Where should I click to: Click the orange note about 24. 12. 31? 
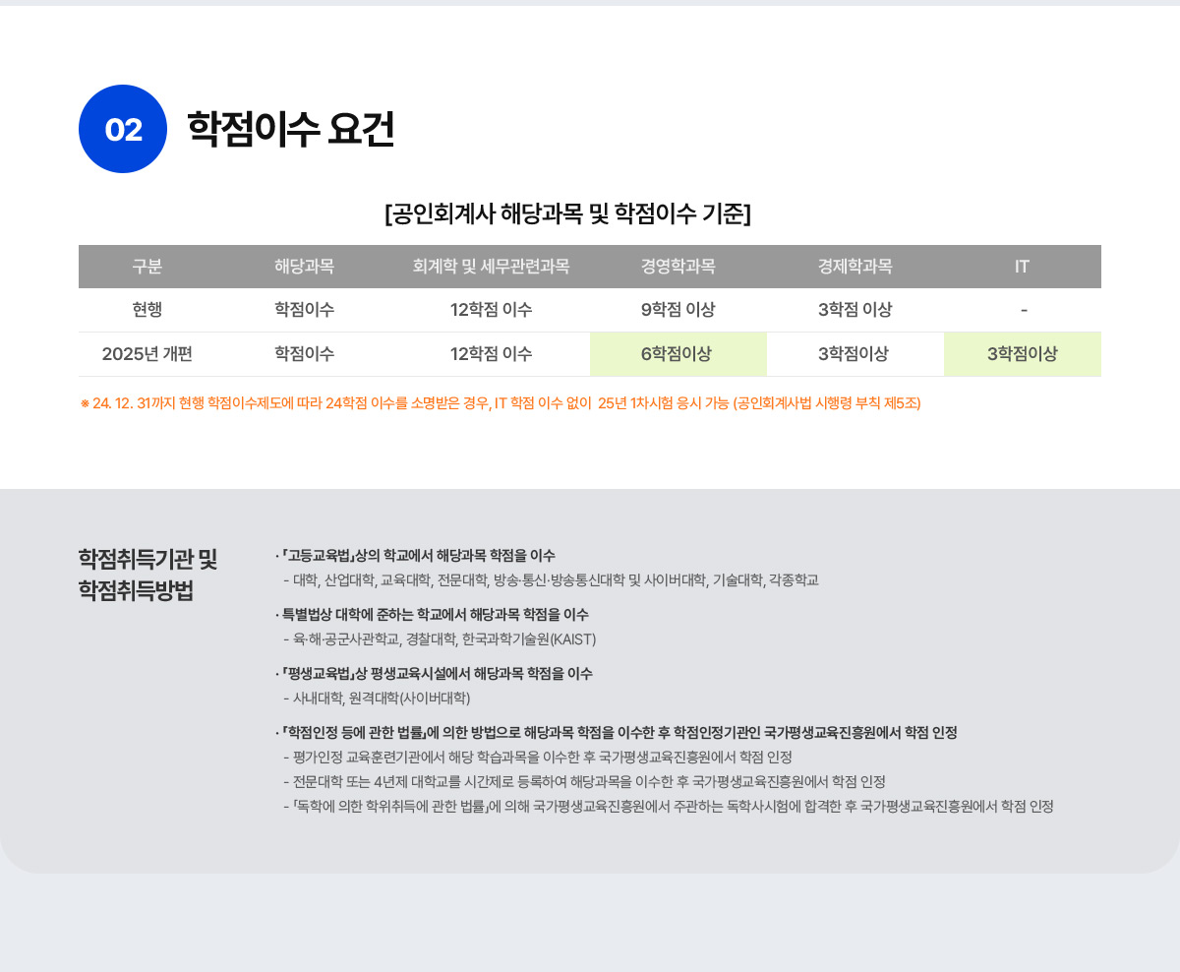(500, 403)
